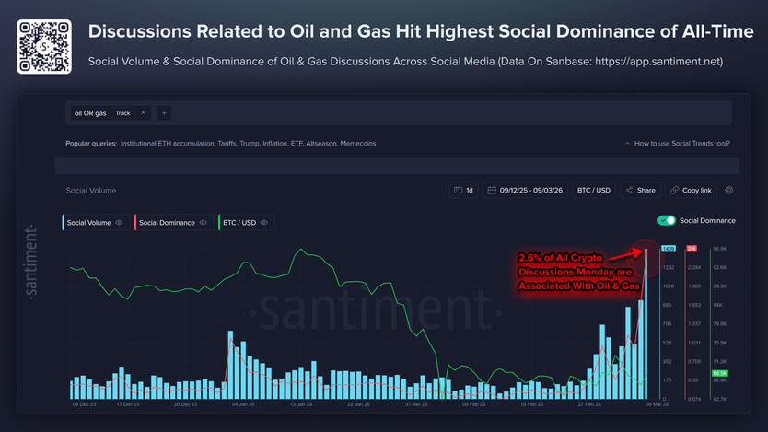Toggle BTC / USD visibility eye icon
The image size is (768, 432).
pyautogui.click(x=264, y=223)
